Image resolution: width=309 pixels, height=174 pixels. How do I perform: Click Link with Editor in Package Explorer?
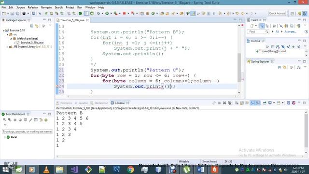[37, 26]
